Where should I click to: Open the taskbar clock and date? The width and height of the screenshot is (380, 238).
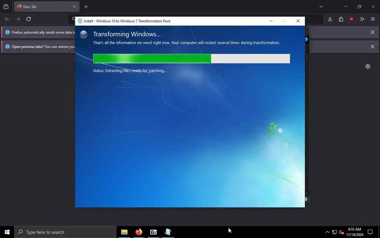pyautogui.click(x=354, y=232)
